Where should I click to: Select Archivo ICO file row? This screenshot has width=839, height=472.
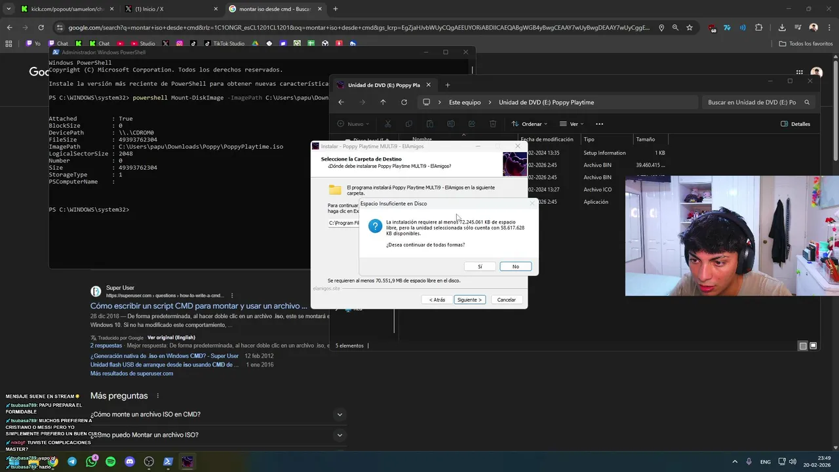(596, 189)
